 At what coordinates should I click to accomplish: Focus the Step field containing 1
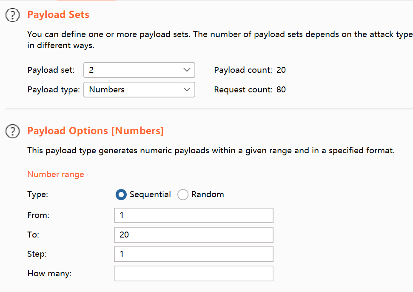(194, 254)
